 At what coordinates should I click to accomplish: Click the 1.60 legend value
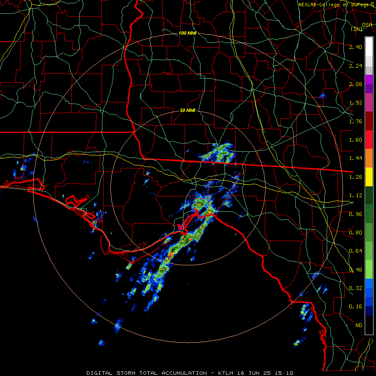tap(356, 140)
